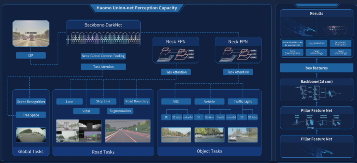Click the 2D Attrs box under Traffic Light
The image size is (357, 163).
[253, 117]
